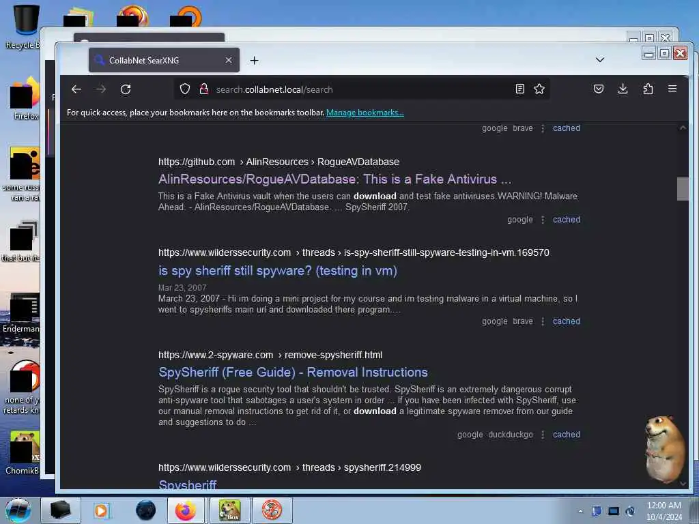Select the CollabNet SearXNG tab
Screen dimensions: 699x524
coord(164,60)
